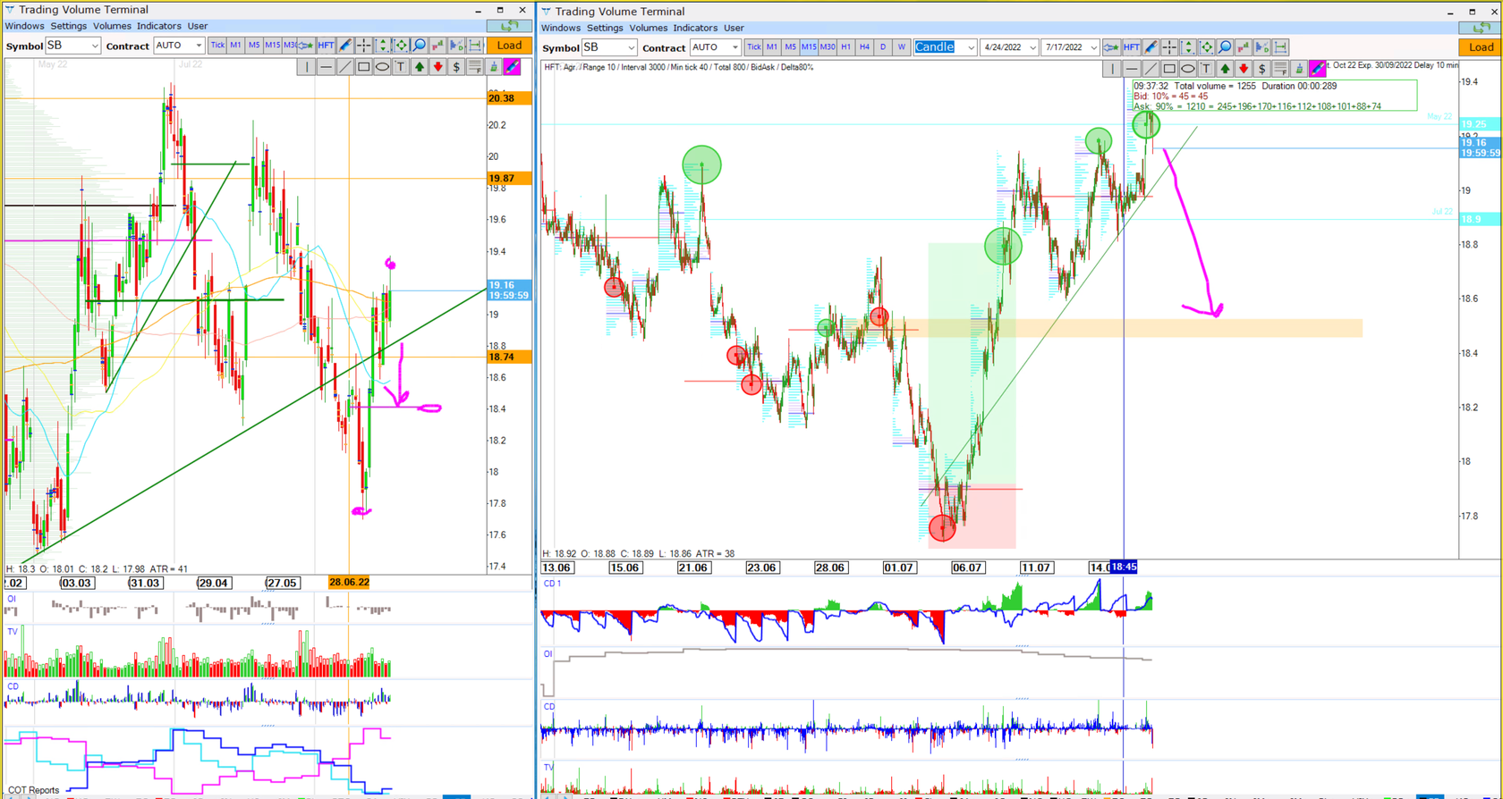Open the Volumes menu in left window
This screenshot has height=799, width=1503.
(x=112, y=26)
